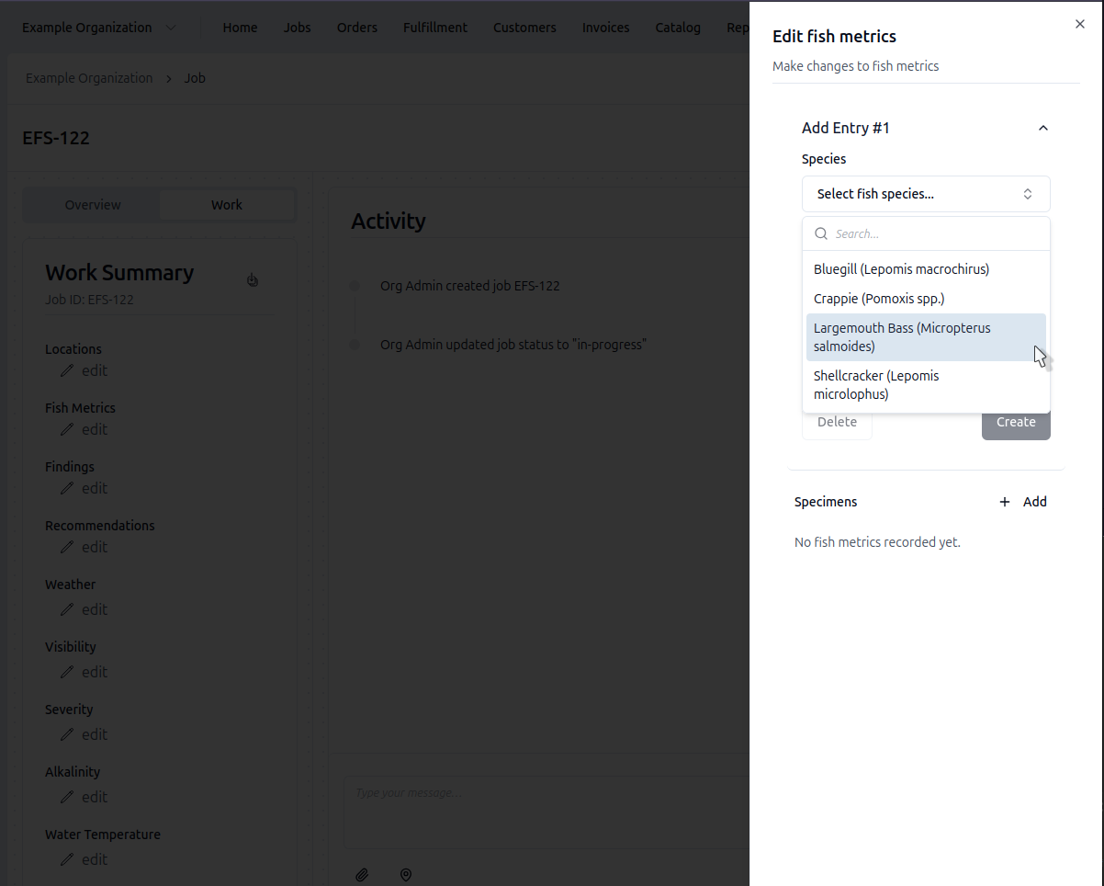Click the pencil edit icon under Locations
The width and height of the screenshot is (1104, 886).
pos(67,370)
